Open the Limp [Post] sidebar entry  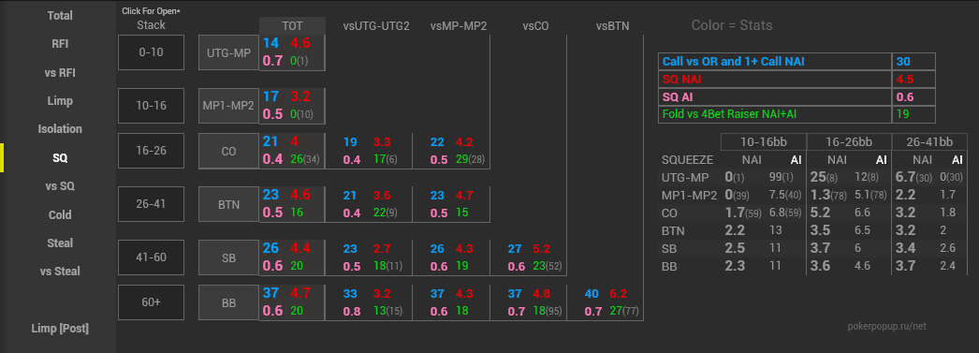coord(60,329)
